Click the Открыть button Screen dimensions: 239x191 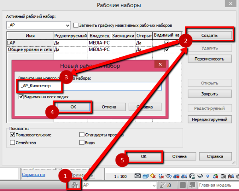pos(210,83)
